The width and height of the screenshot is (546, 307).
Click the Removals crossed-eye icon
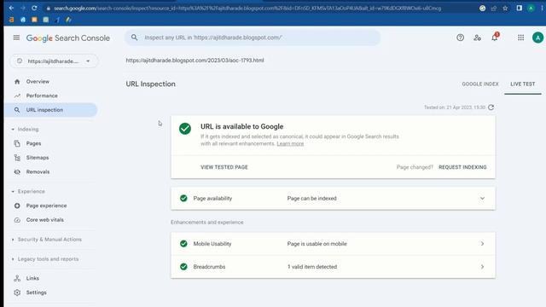(x=17, y=172)
